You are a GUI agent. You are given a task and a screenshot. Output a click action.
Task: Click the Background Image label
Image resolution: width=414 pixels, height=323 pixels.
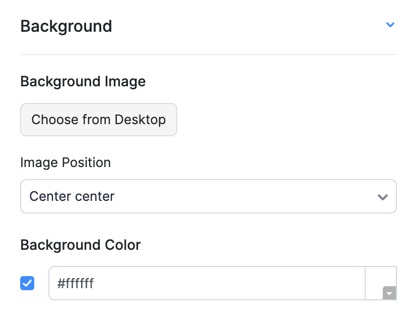pyautogui.click(x=83, y=81)
